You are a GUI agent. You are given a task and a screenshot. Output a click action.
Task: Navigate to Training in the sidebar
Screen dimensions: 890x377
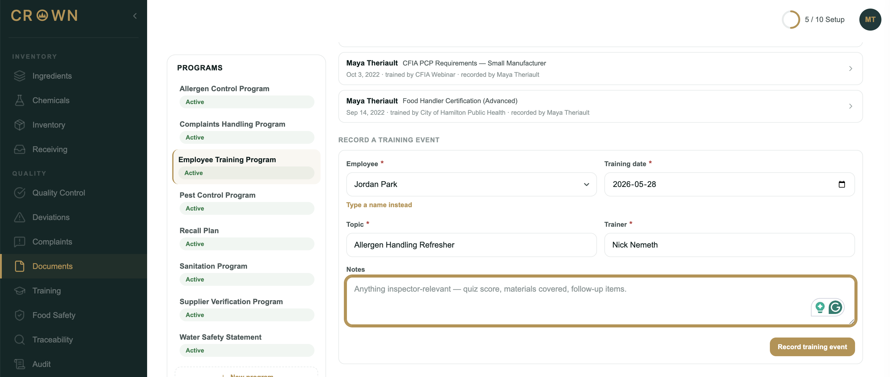click(x=74, y=291)
